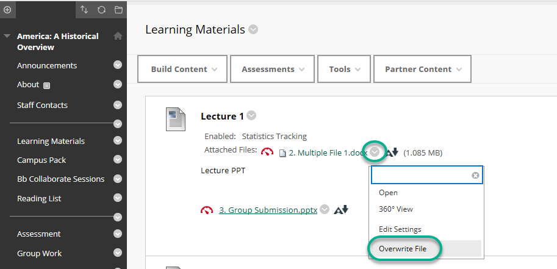
Task: Open the course menu folder icon
Action: point(118,10)
